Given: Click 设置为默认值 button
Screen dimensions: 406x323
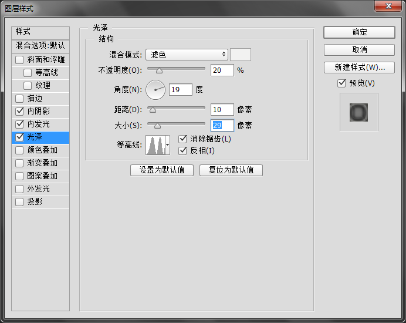Looking at the screenshot, I should click(162, 170).
